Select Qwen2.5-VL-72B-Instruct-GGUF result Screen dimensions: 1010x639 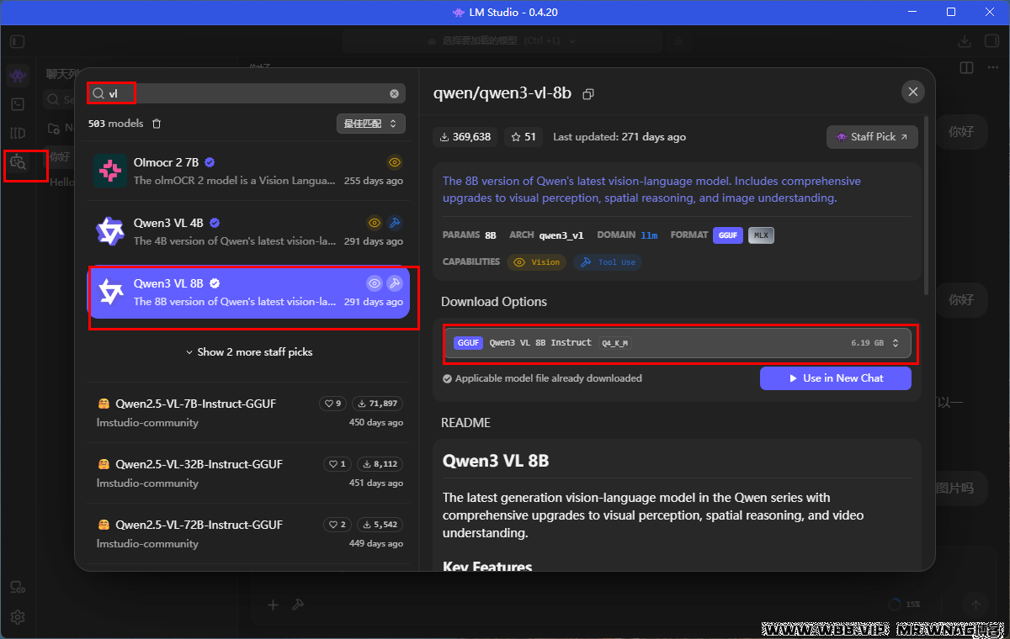pyautogui.click(x=249, y=534)
